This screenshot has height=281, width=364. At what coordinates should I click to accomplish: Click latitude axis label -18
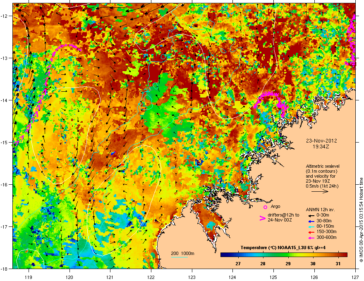pos(5,269)
